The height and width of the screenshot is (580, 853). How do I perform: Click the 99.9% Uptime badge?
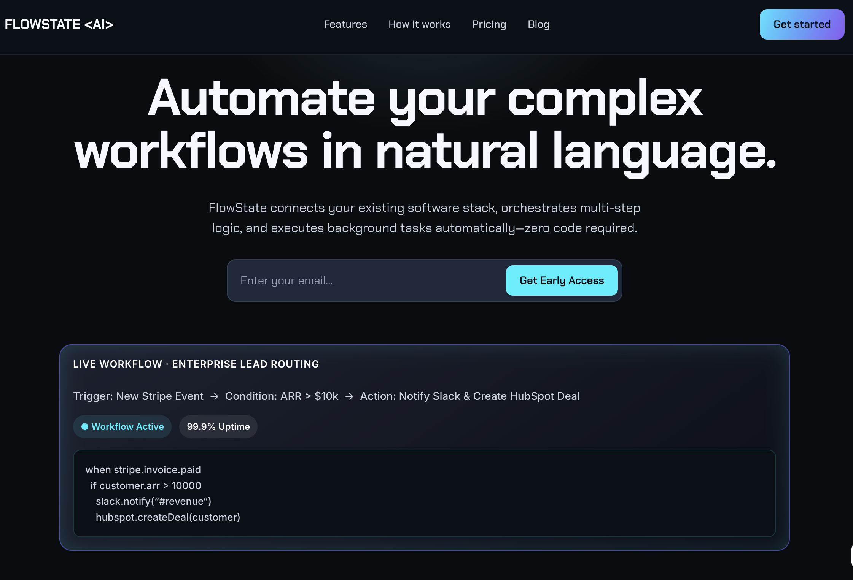pos(218,426)
